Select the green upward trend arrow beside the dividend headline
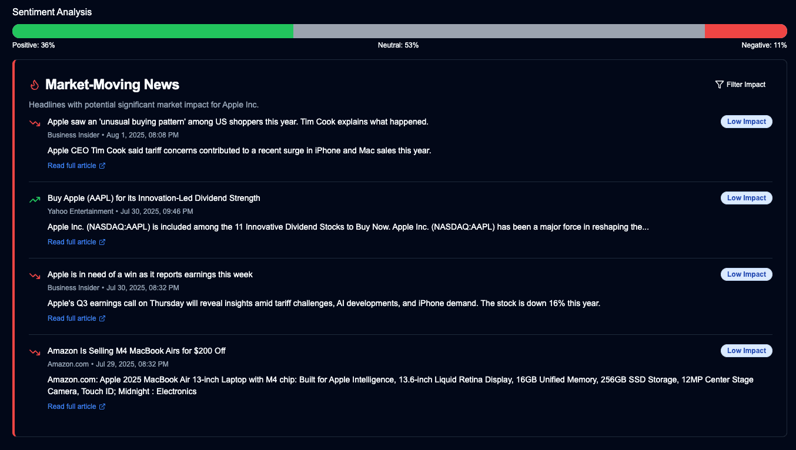 coord(34,199)
